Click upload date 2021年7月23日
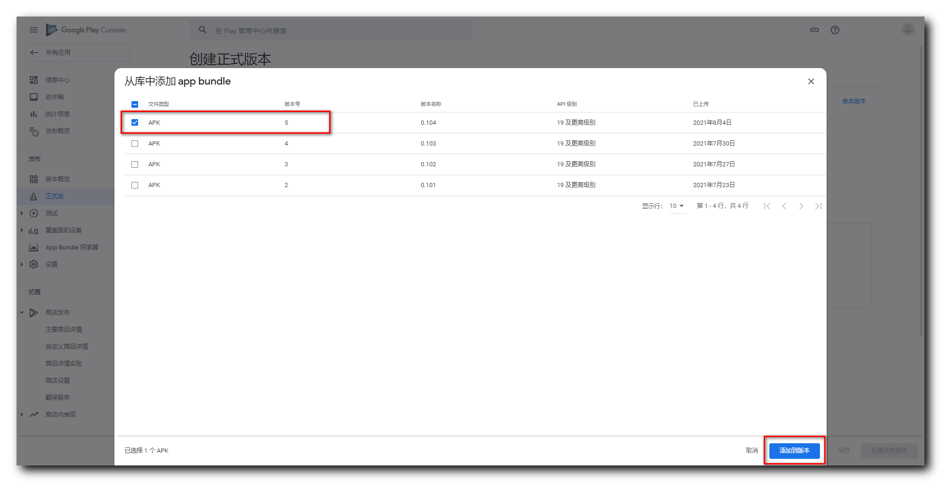Image resolution: width=941 pixels, height=482 pixels. pos(714,185)
